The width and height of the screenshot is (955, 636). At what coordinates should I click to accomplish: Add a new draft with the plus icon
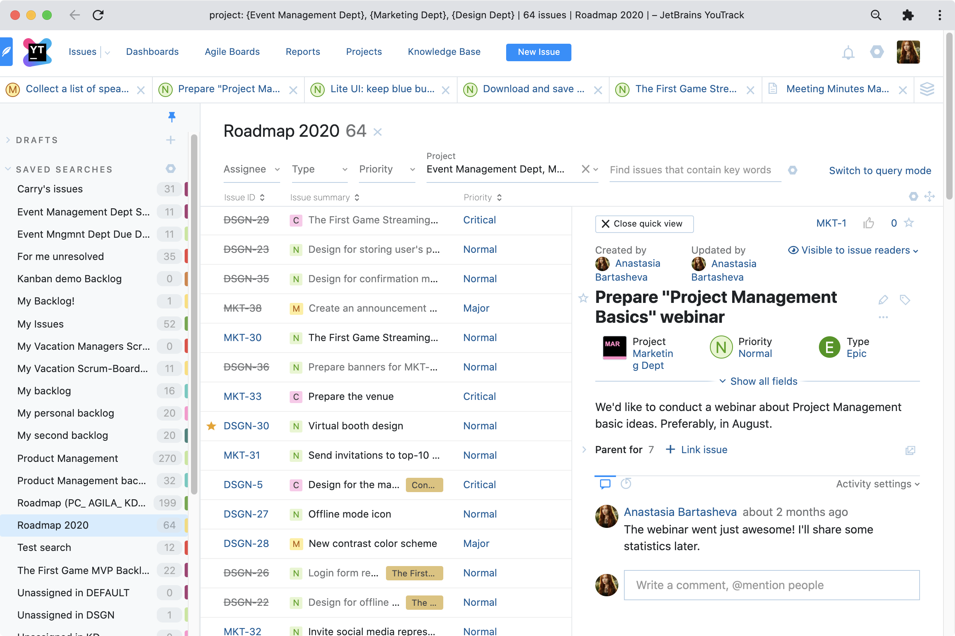[171, 140]
